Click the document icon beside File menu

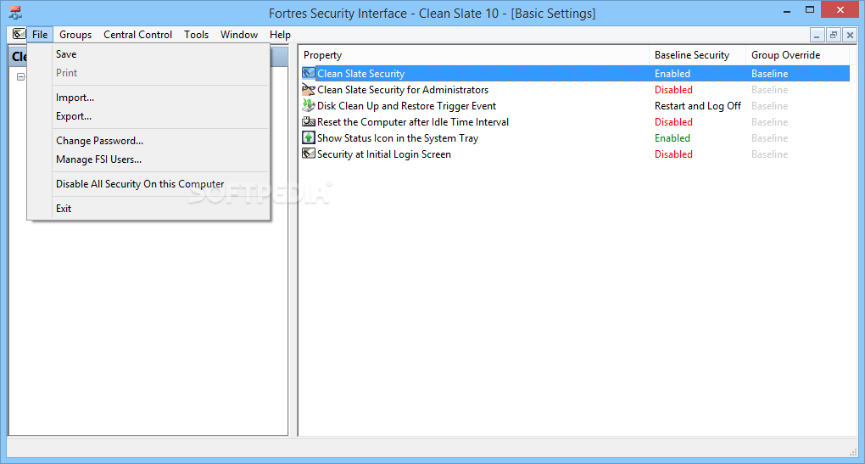(20, 34)
